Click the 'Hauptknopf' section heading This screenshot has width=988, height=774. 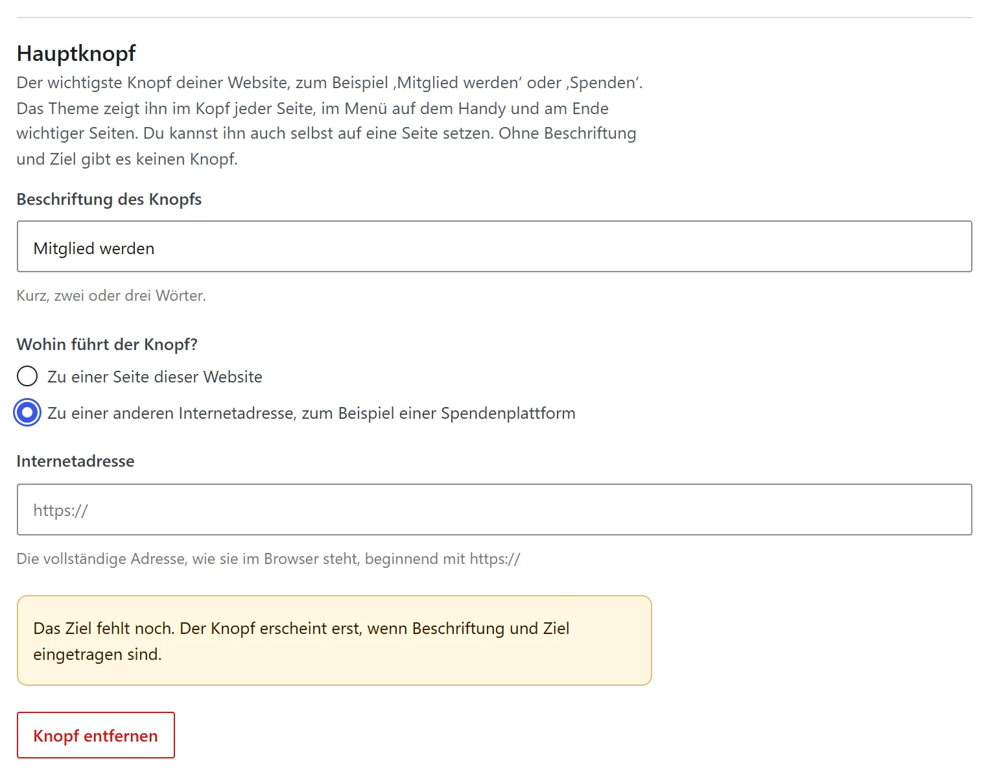point(76,53)
